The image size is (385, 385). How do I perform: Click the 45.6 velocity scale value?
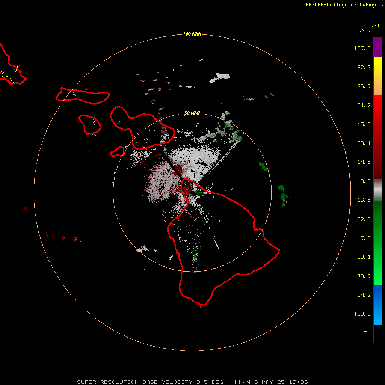364,124
